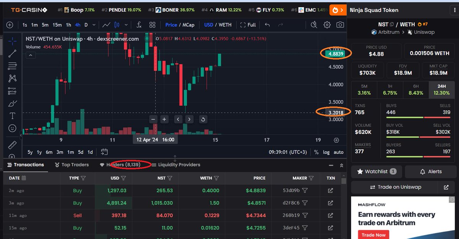Expand the chart style dropdown arrow
The width and height of the screenshot is (459, 239).
tap(126, 25)
